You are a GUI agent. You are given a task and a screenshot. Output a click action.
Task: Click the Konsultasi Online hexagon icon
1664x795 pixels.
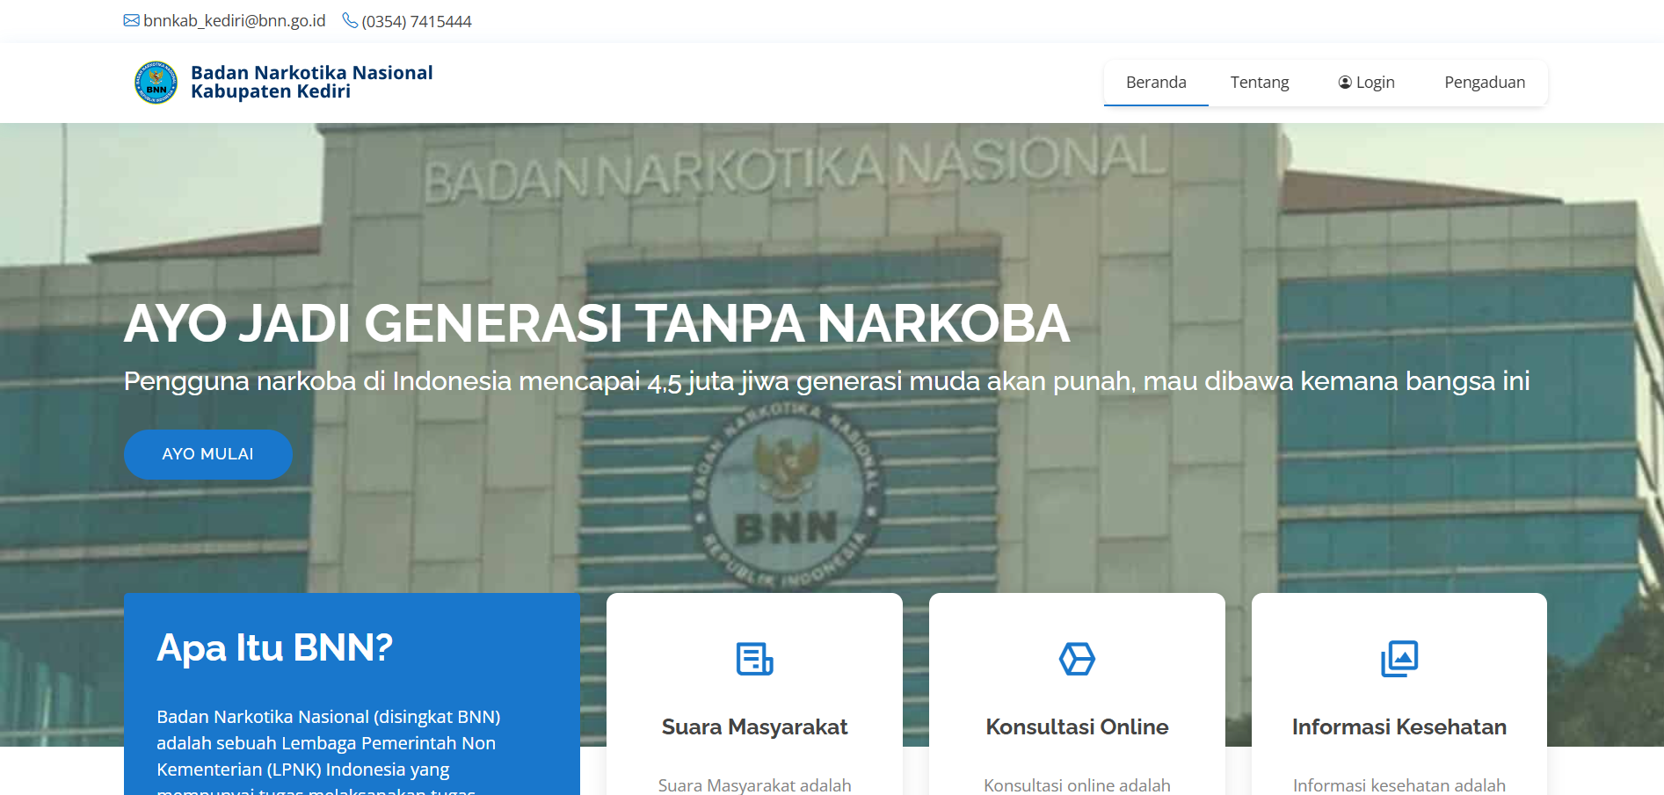pos(1077,659)
